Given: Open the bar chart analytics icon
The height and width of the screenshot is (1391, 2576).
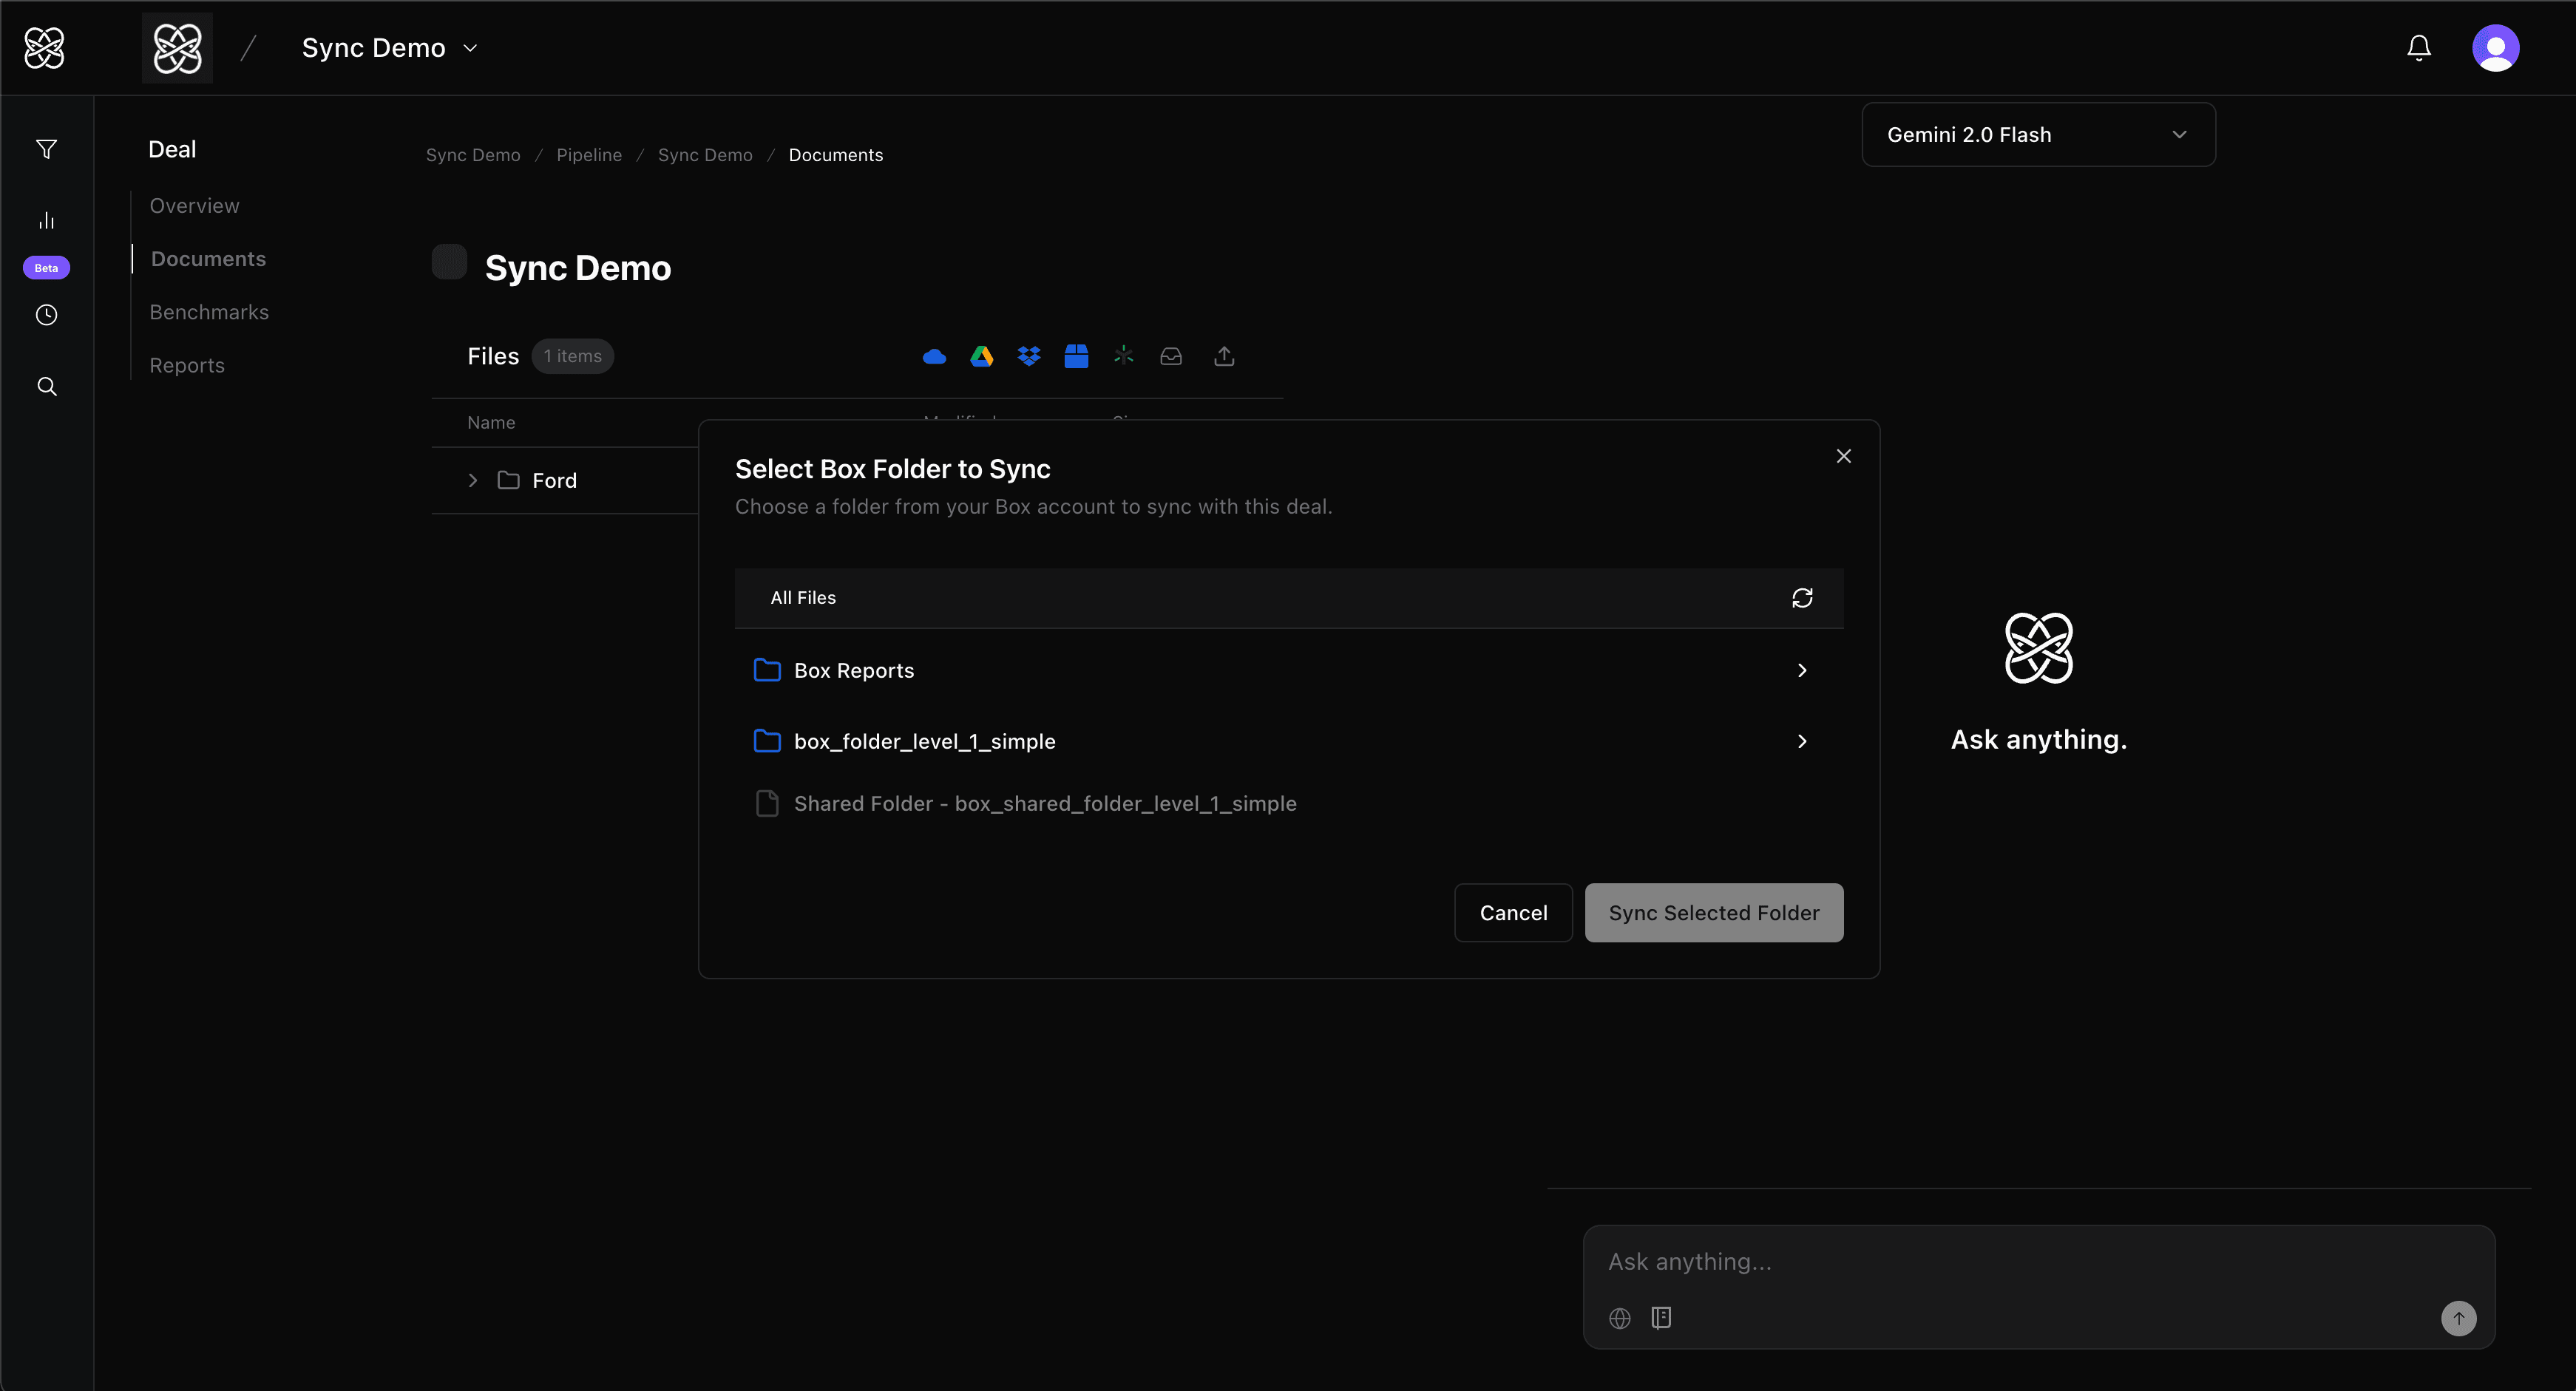Looking at the screenshot, I should click(46, 220).
